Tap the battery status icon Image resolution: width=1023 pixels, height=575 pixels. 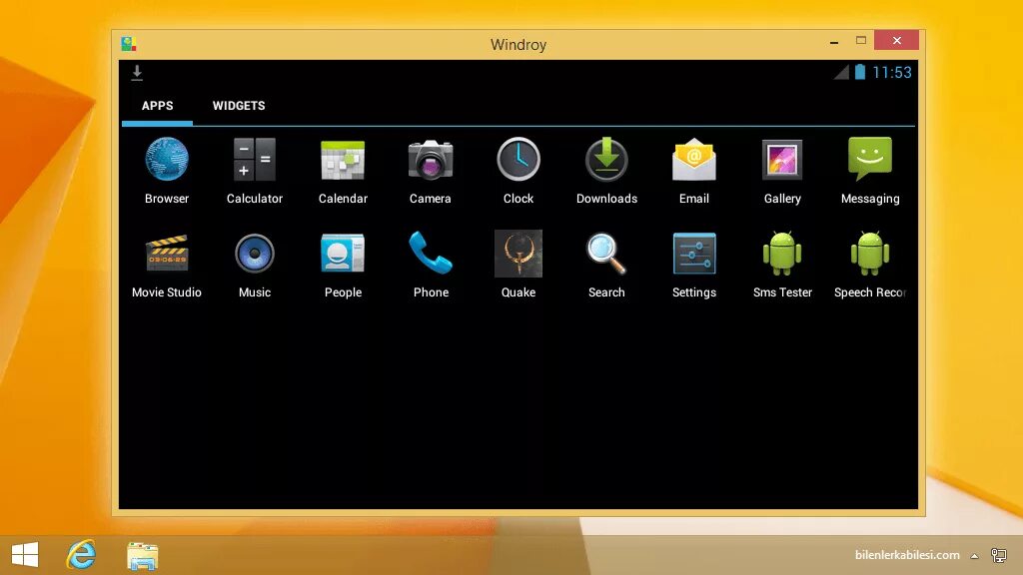[x=860, y=72]
